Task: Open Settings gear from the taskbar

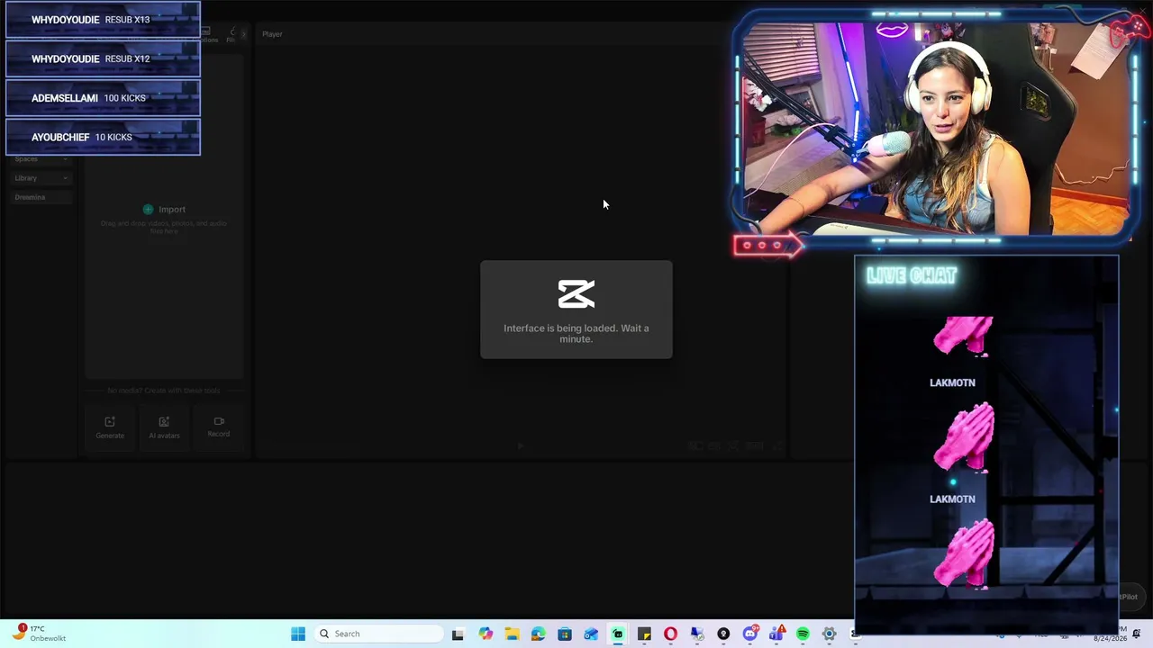Action: pyautogui.click(x=829, y=634)
